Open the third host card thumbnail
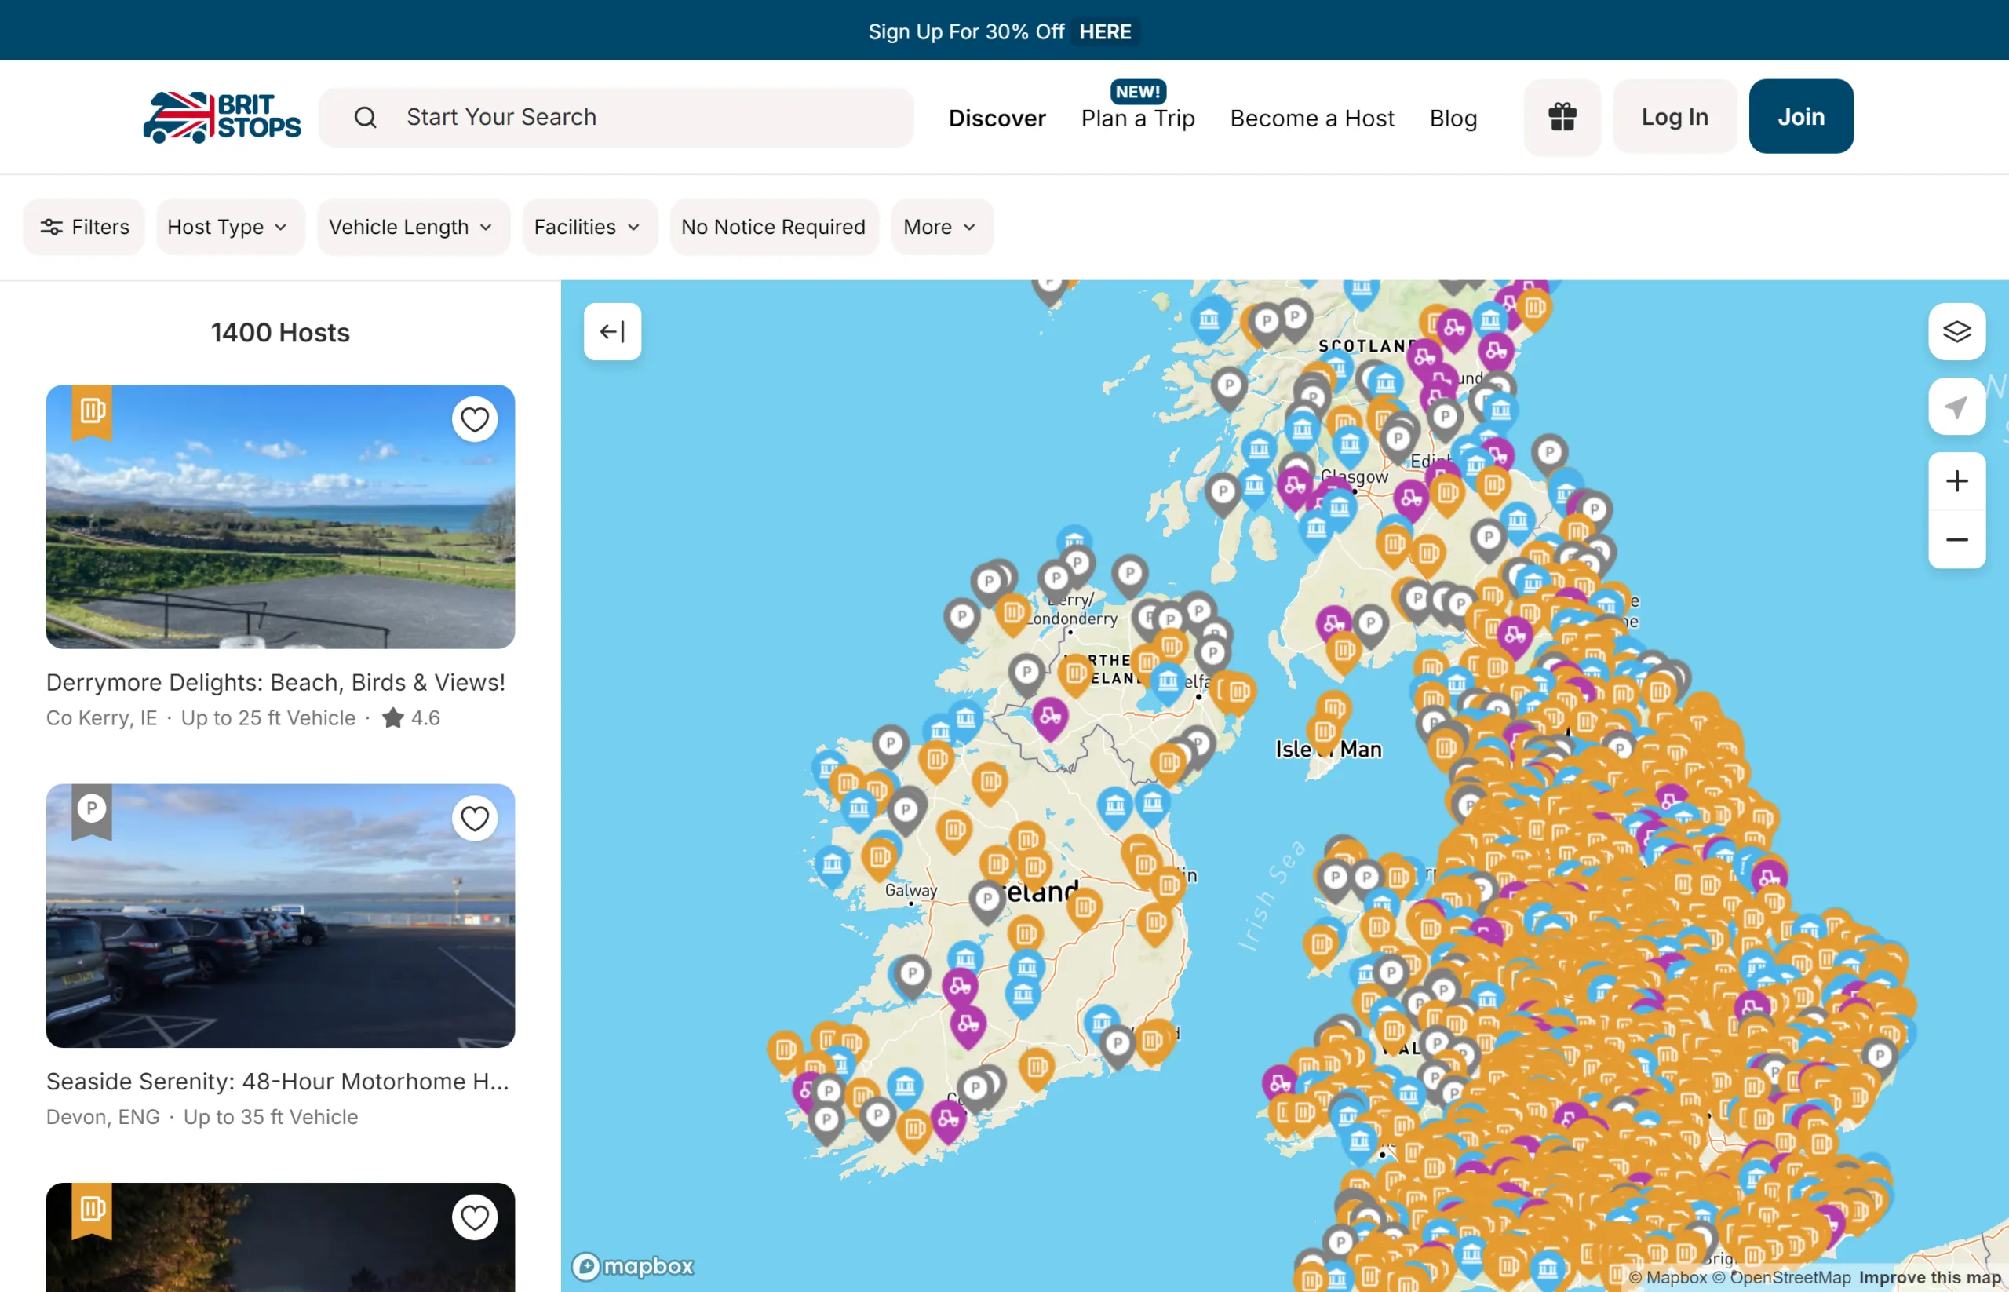Screen dimensions: 2009x1292 [x=280, y=1238]
